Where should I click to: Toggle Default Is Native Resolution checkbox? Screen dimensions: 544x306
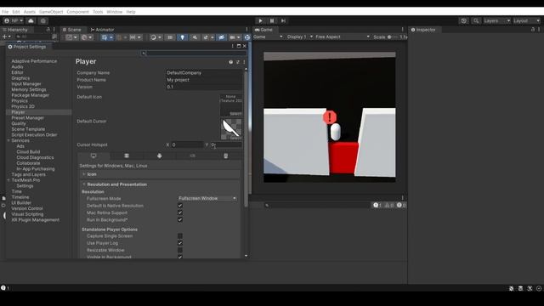(x=180, y=206)
